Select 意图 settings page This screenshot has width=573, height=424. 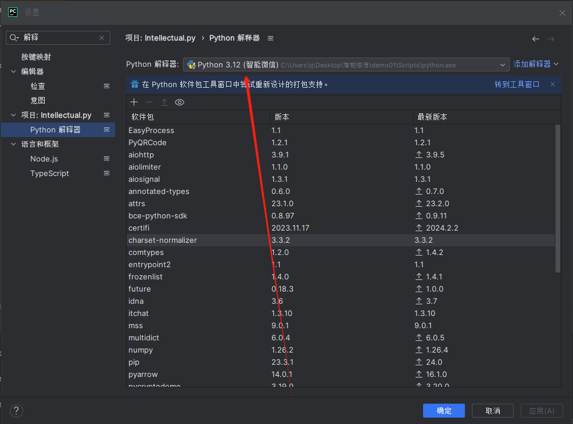[38, 100]
